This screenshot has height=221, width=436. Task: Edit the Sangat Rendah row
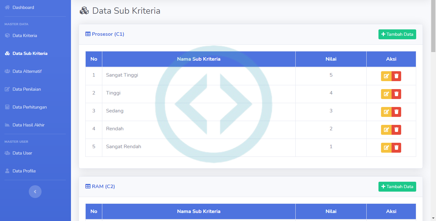[x=386, y=148]
